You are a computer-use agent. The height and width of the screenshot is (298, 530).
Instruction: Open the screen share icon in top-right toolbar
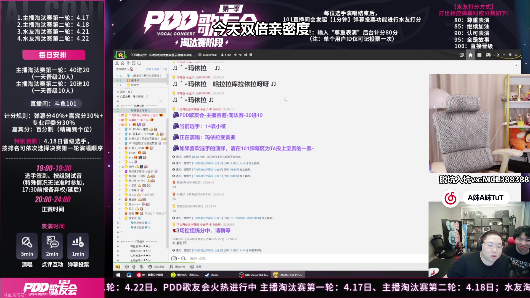(462, 55)
